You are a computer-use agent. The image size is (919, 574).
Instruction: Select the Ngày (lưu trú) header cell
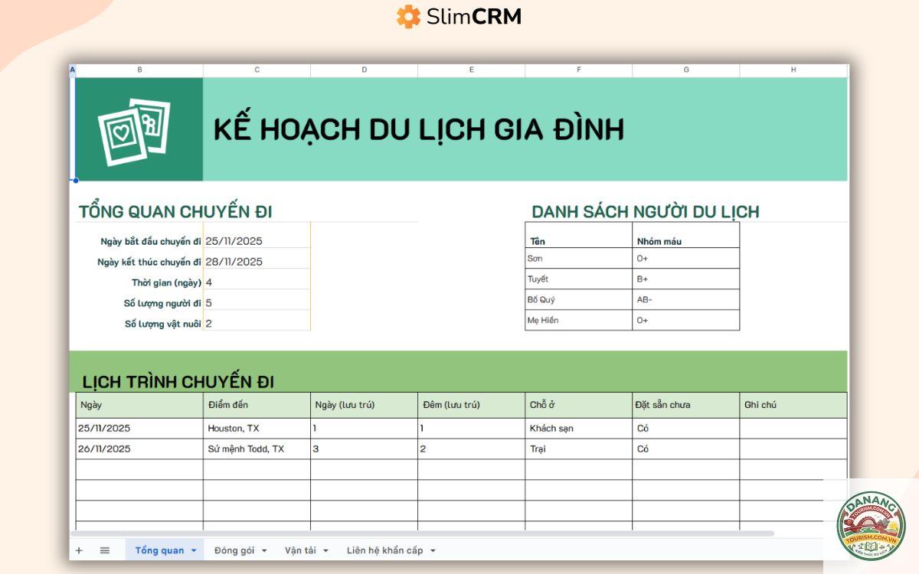[x=364, y=405]
